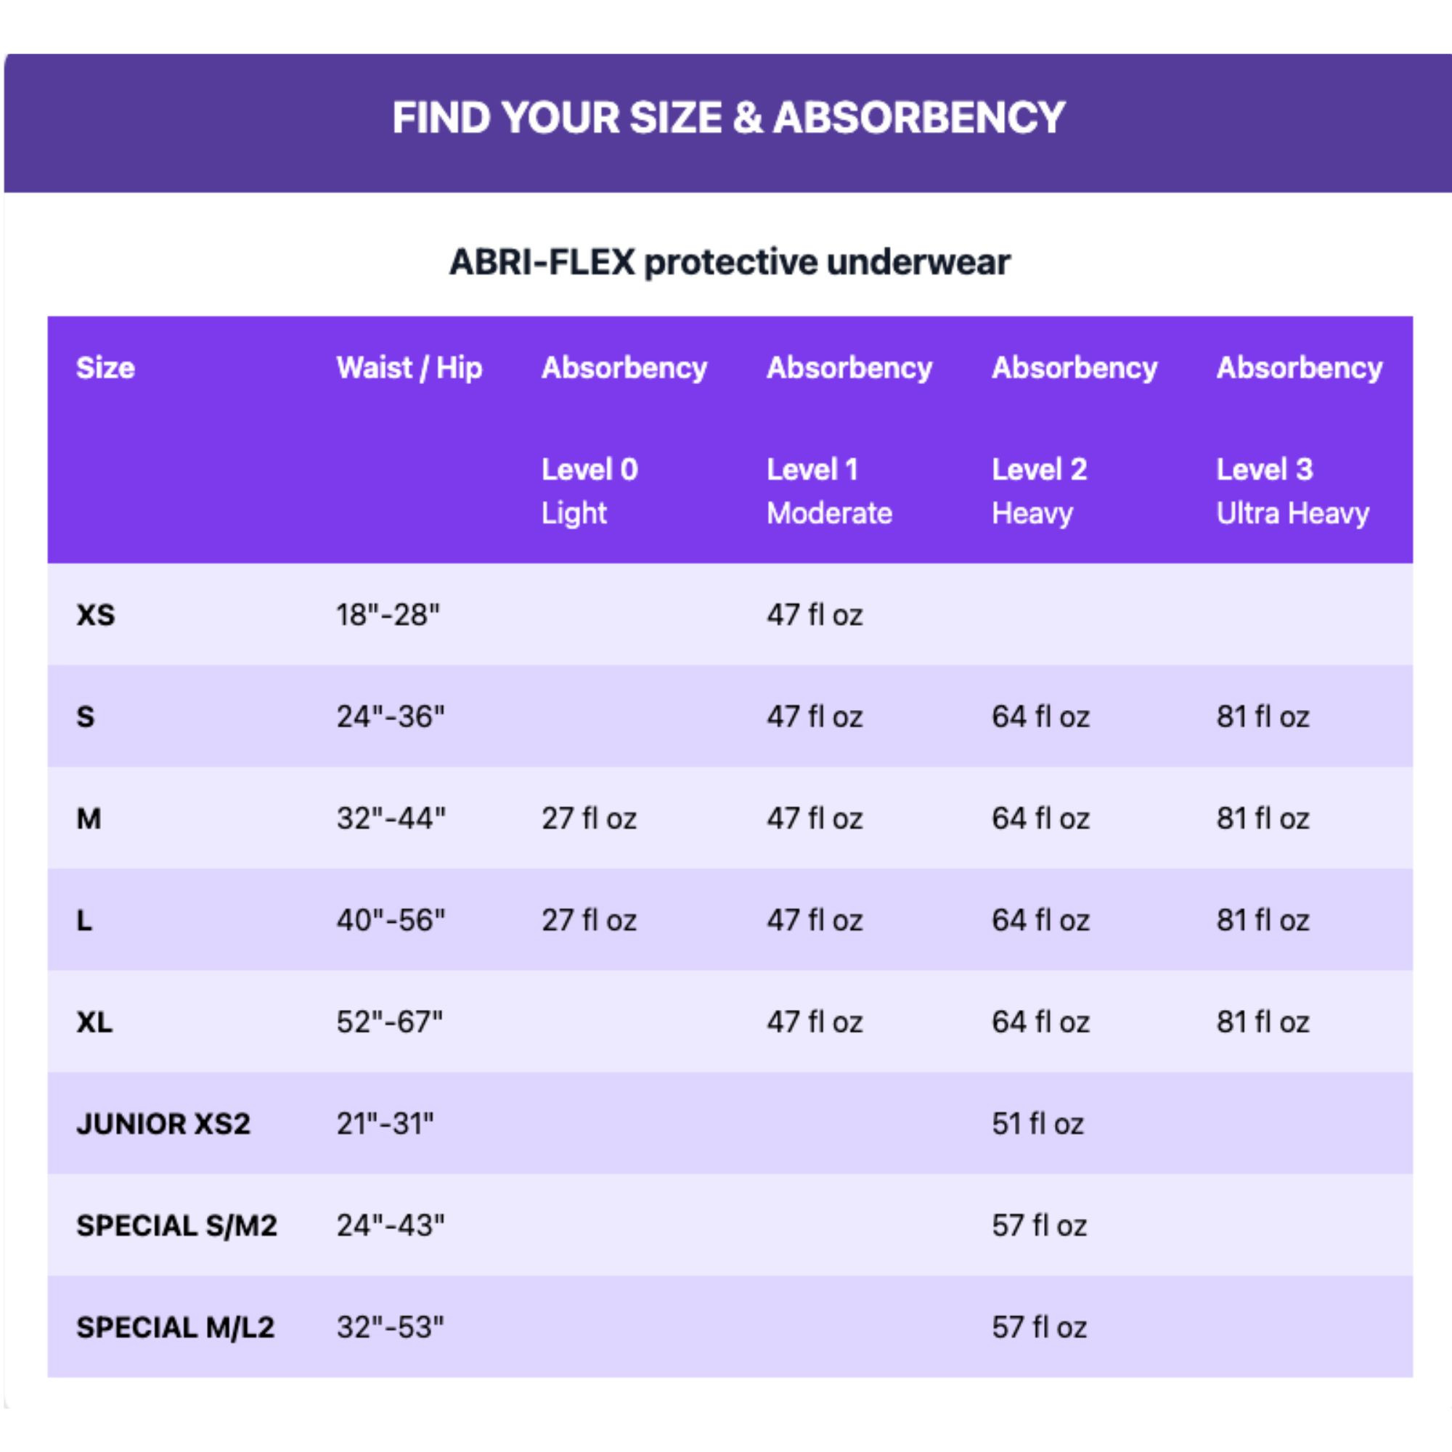The width and height of the screenshot is (1452, 1452).
Task: Click the 'Level 0 Light' absorbency header
Action: click(590, 491)
